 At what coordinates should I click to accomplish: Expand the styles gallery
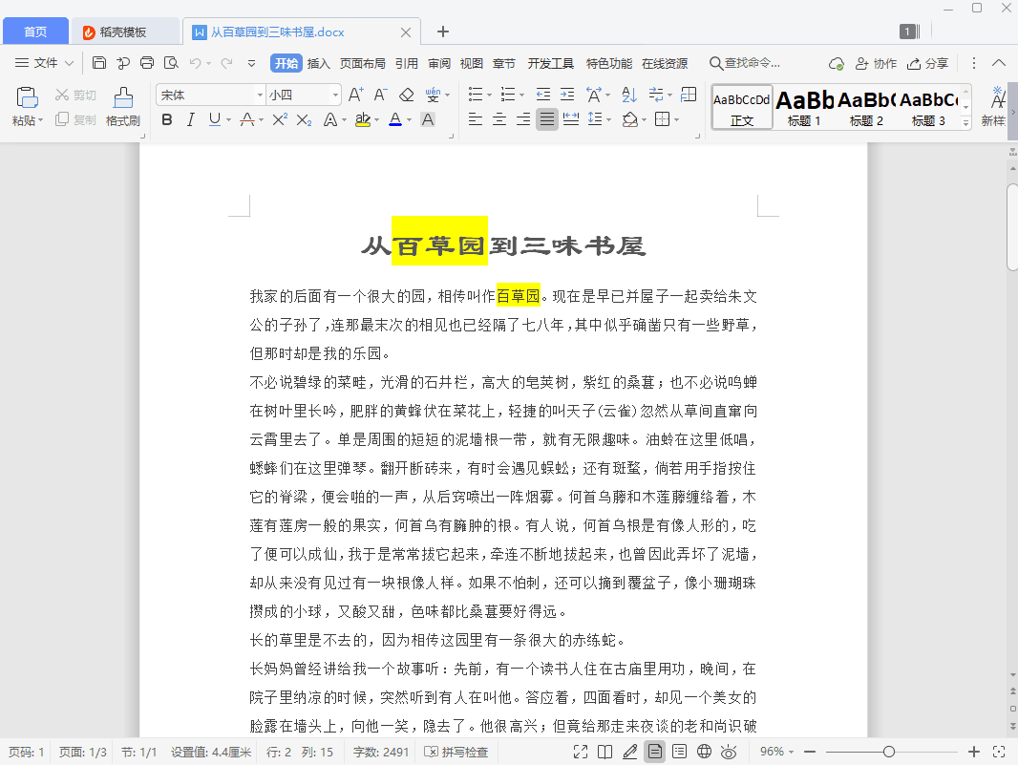966,122
